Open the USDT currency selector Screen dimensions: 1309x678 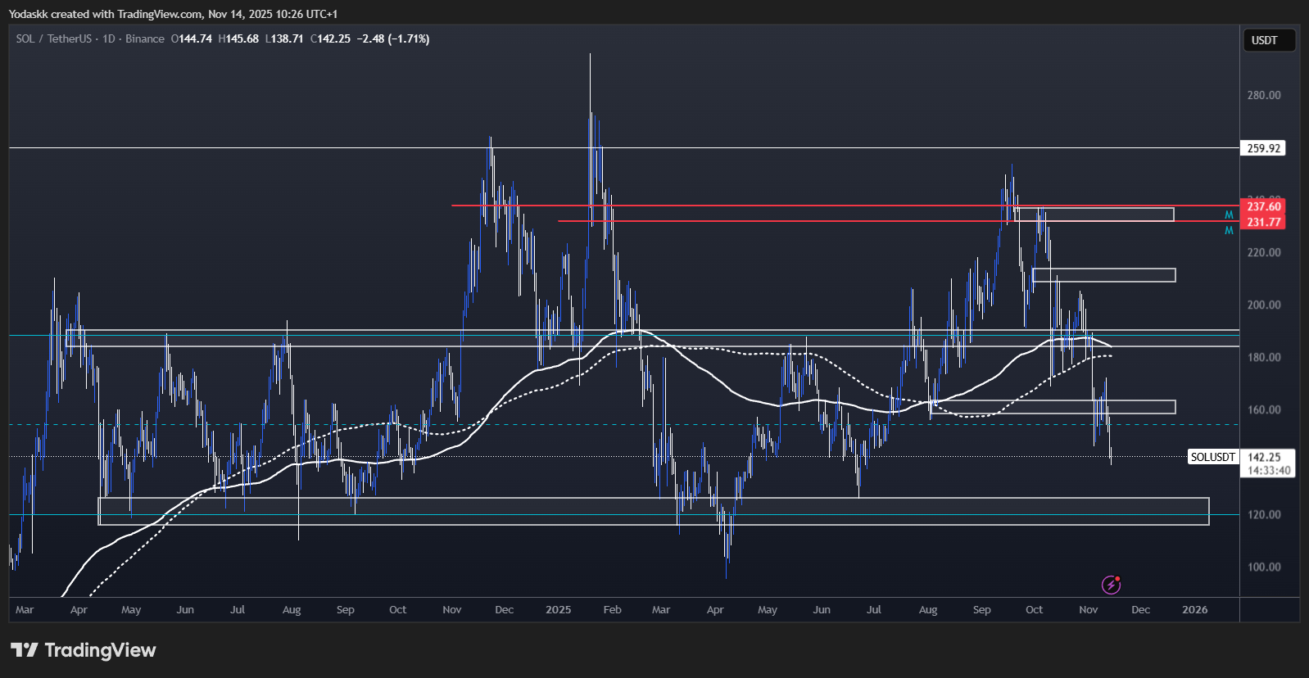pos(1269,40)
